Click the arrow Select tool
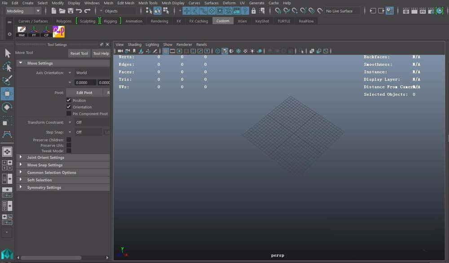This screenshot has width=449, height=263. coord(7,53)
